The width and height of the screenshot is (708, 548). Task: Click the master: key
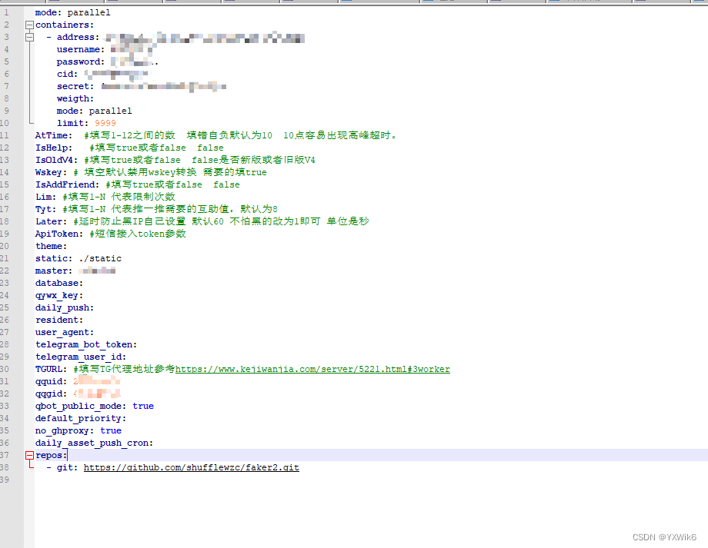point(54,271)
